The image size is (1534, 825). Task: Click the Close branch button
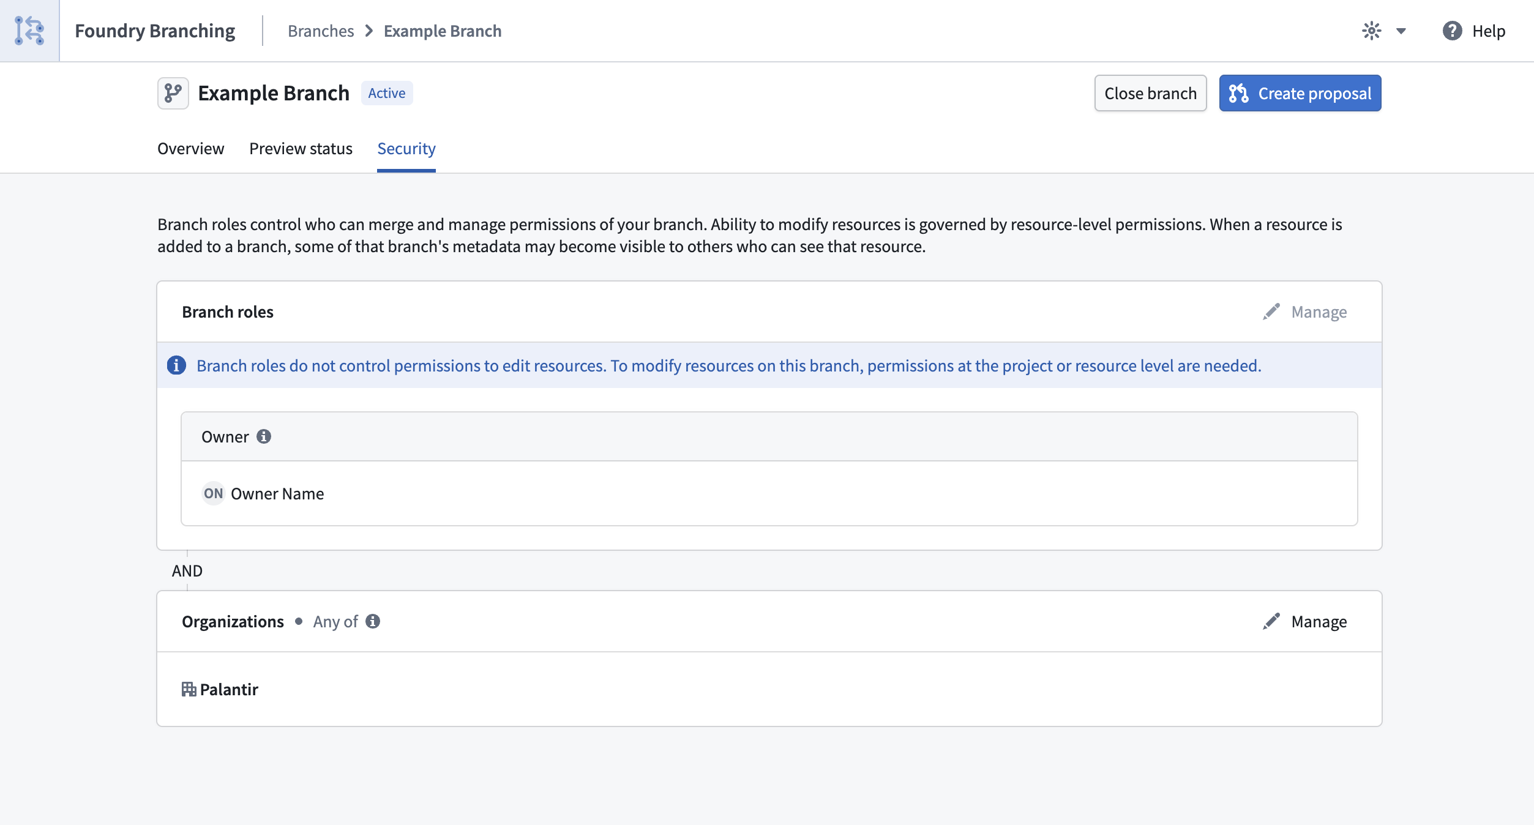[1150, 93]
